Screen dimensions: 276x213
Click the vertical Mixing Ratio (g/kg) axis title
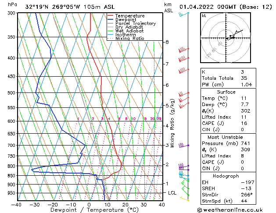pyautogui.click(x=172, y=123)
